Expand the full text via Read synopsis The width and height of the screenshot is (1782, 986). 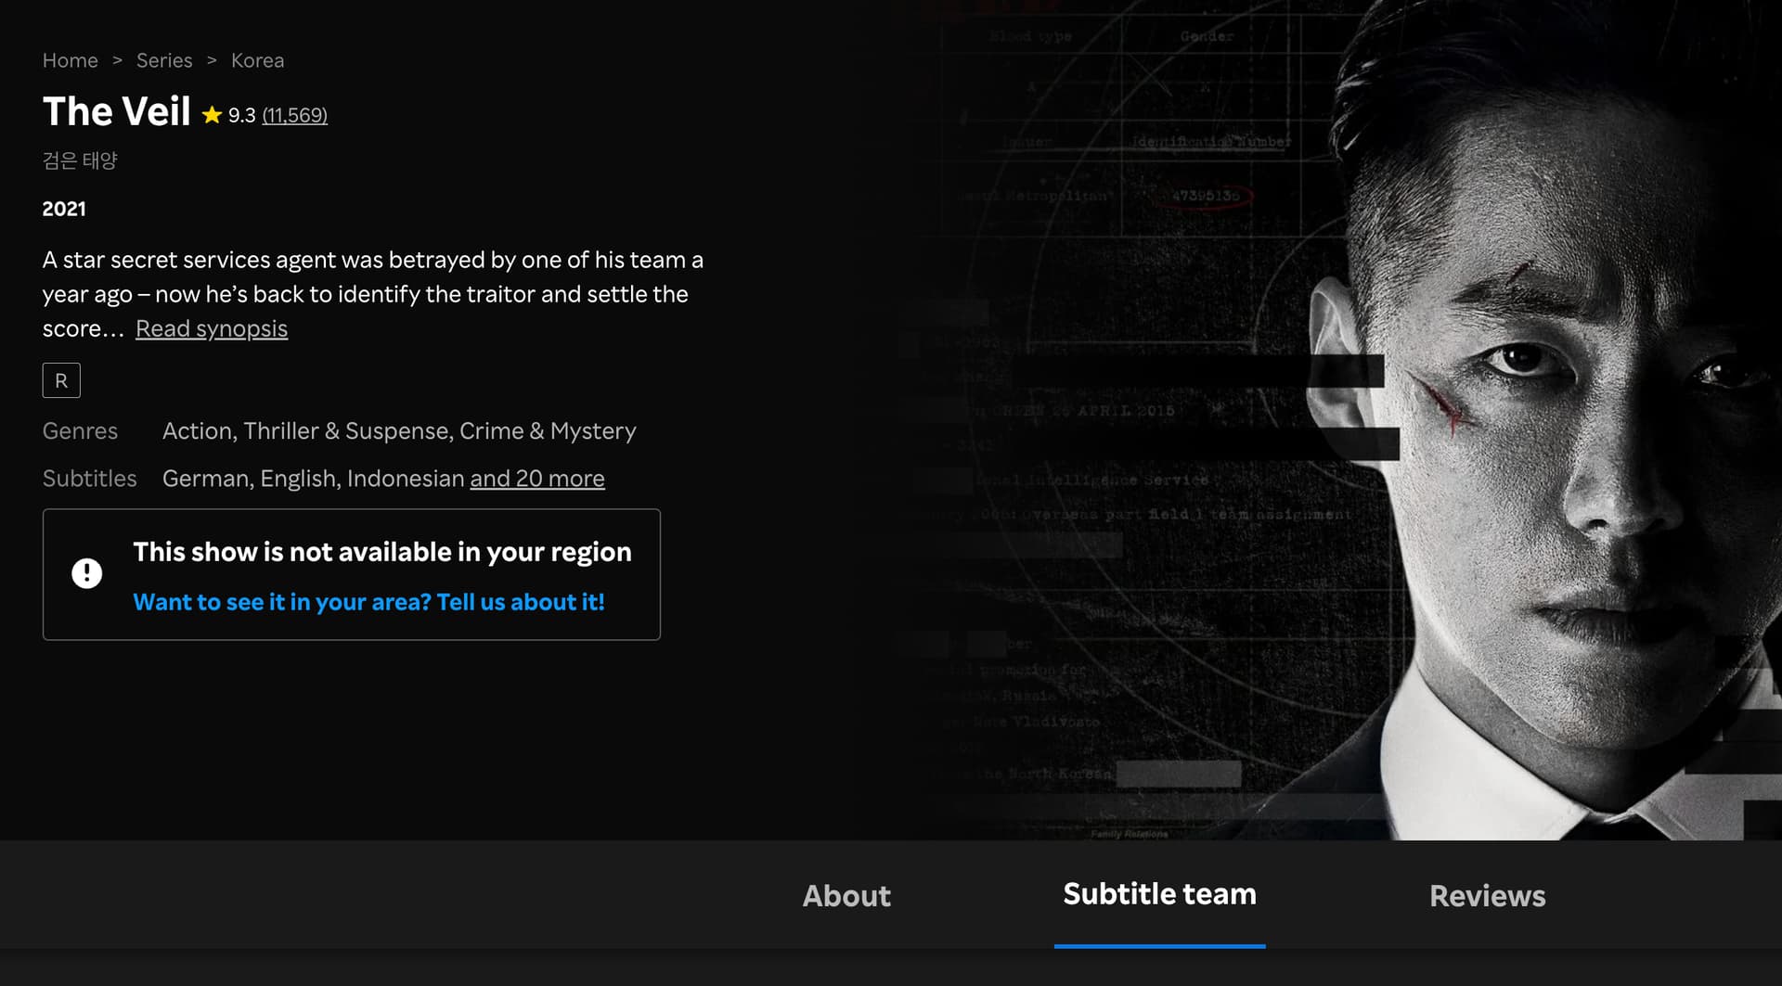click(212, 328)
